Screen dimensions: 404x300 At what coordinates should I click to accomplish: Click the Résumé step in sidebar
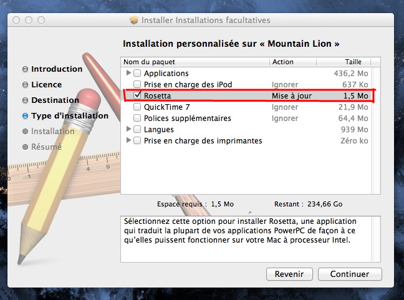(46, 147)
